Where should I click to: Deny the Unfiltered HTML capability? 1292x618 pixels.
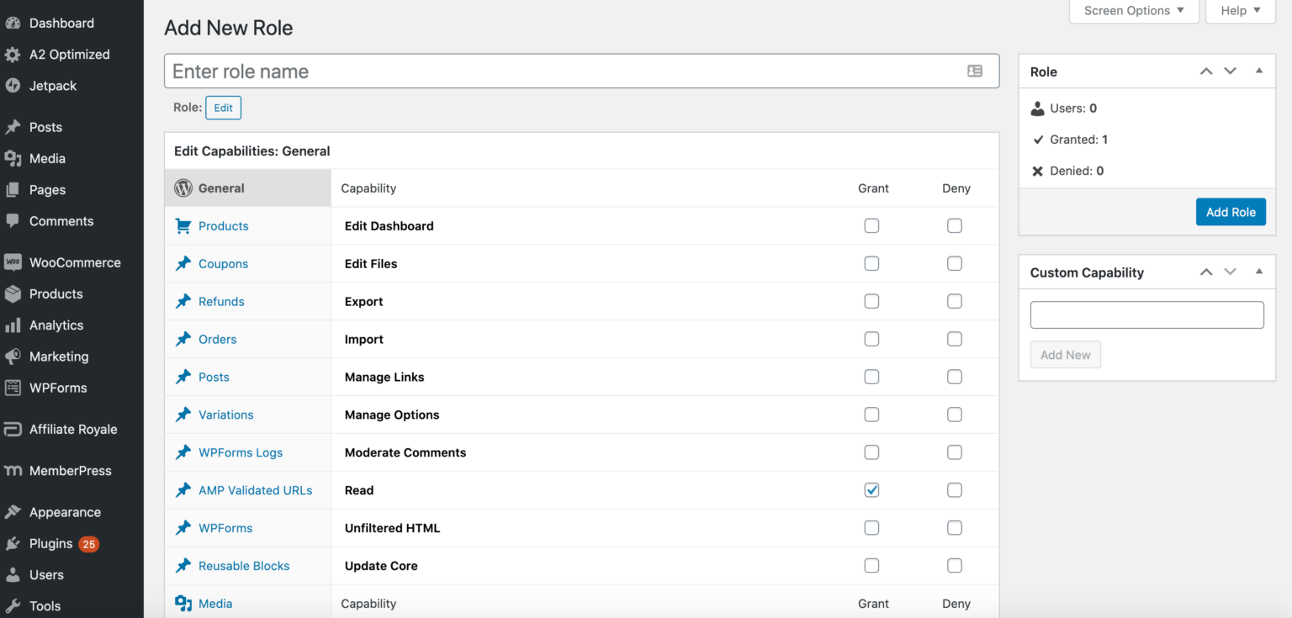tap(955, 527)
